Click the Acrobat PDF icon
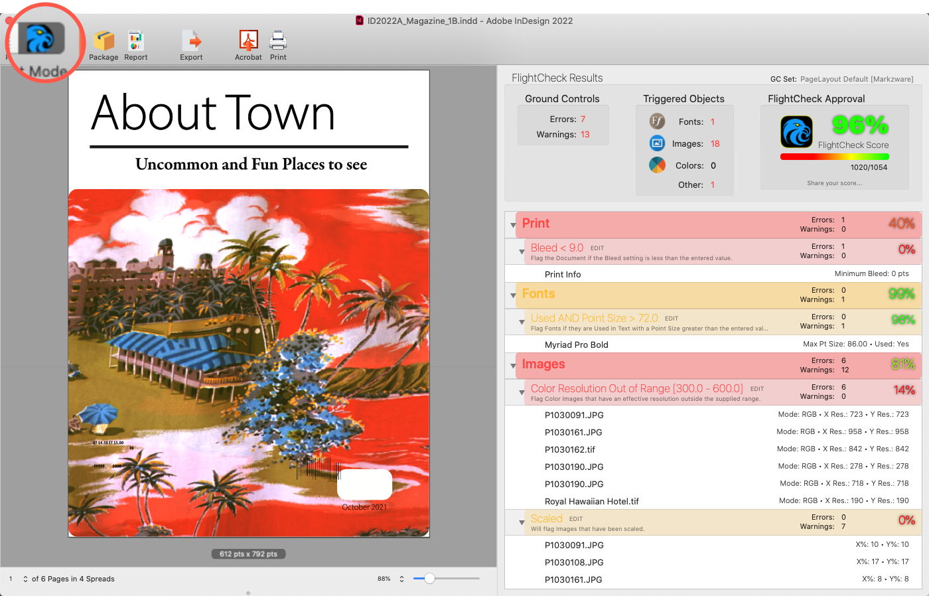Screen dimensions: 929x596 (249, 41)
